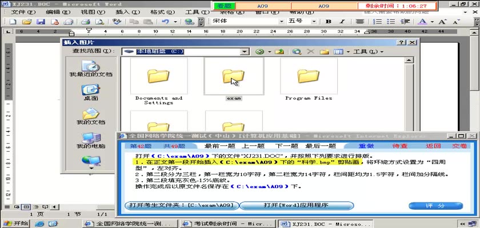480x228 pixels.
Task: Open Print Preview from the toolbar
Action: tap(99, 22)
